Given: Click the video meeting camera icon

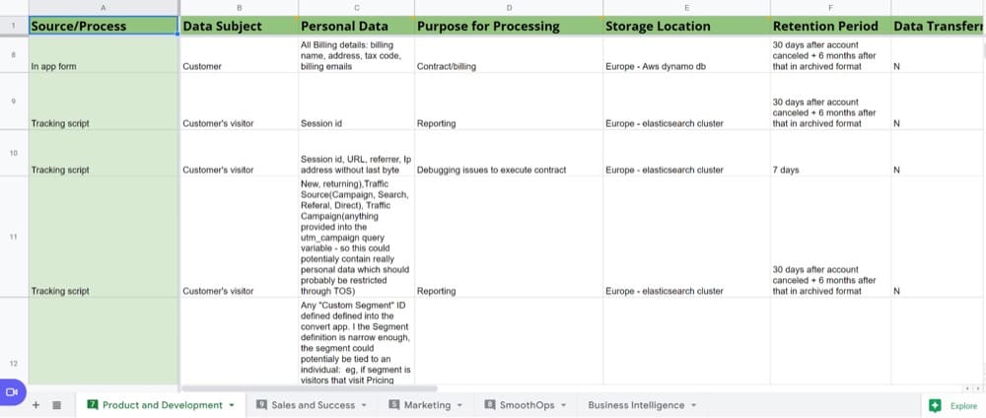Looking at the screenshot, I should pyautogui.click(x=13, y=391).
